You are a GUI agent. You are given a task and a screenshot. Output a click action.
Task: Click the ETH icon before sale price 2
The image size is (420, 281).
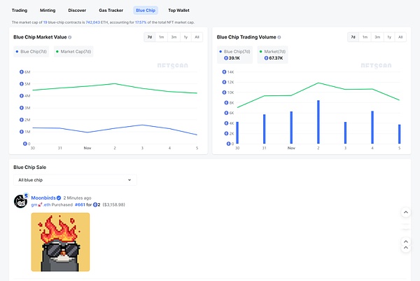point(97,205)
